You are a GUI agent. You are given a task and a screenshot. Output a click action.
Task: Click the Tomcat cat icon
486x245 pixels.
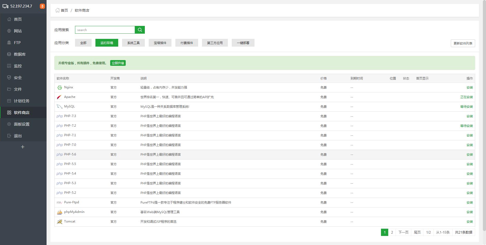tap(59, 222)
